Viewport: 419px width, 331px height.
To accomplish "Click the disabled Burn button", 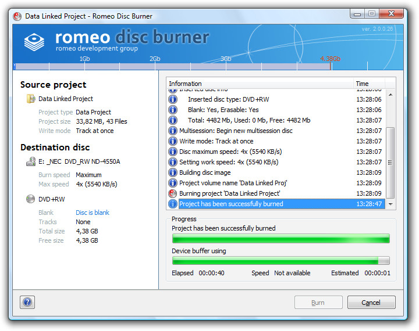I will [318, 303].
